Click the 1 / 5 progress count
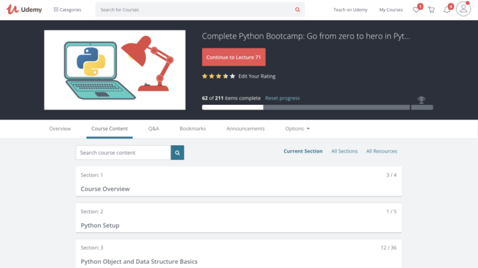The image size is (478, 268). pyautogui.click(x=392, y=212)
